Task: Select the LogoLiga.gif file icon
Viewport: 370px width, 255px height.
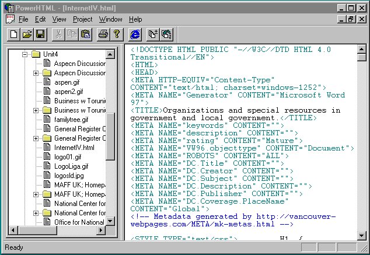Action: pos(47,166)
